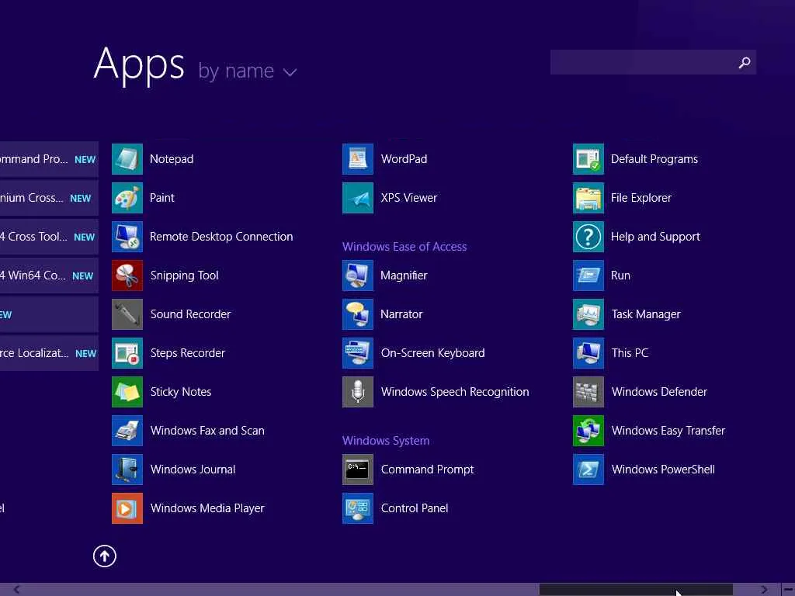Select the 'Windows Journal' label
This screenshot has width=795, height=596.
pos(193,470)
